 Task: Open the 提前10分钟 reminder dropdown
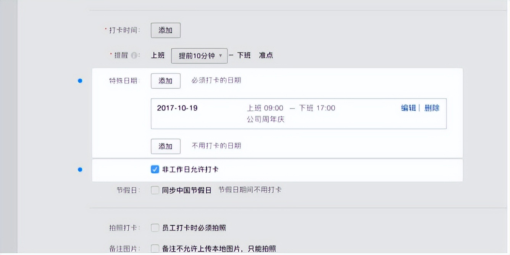pos(199,55)
